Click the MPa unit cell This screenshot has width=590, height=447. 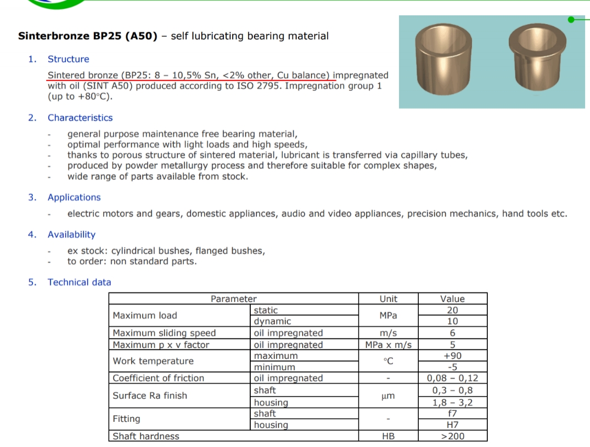click(389, 315)
